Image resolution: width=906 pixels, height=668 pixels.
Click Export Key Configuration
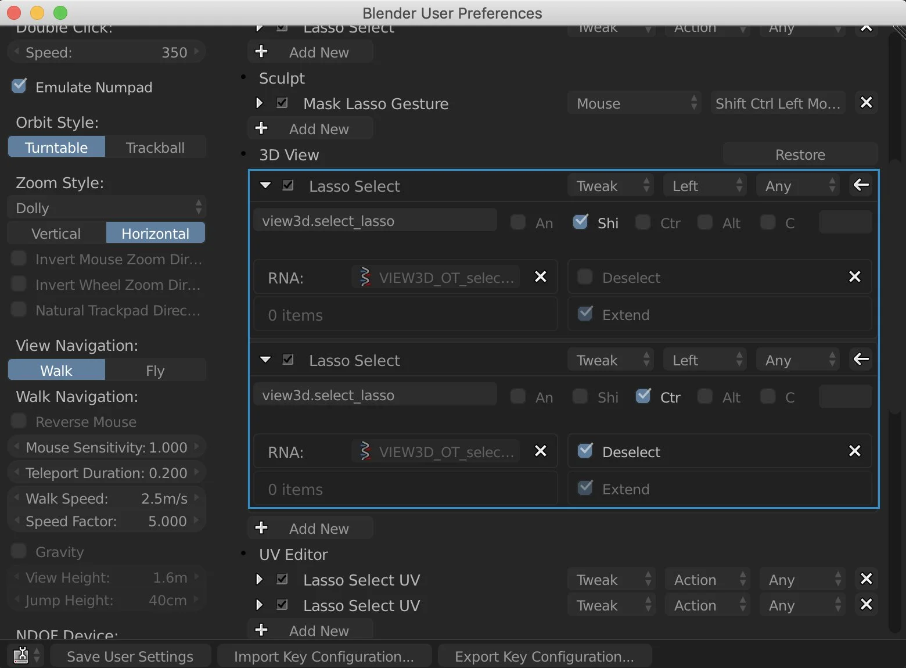point(545,656)
